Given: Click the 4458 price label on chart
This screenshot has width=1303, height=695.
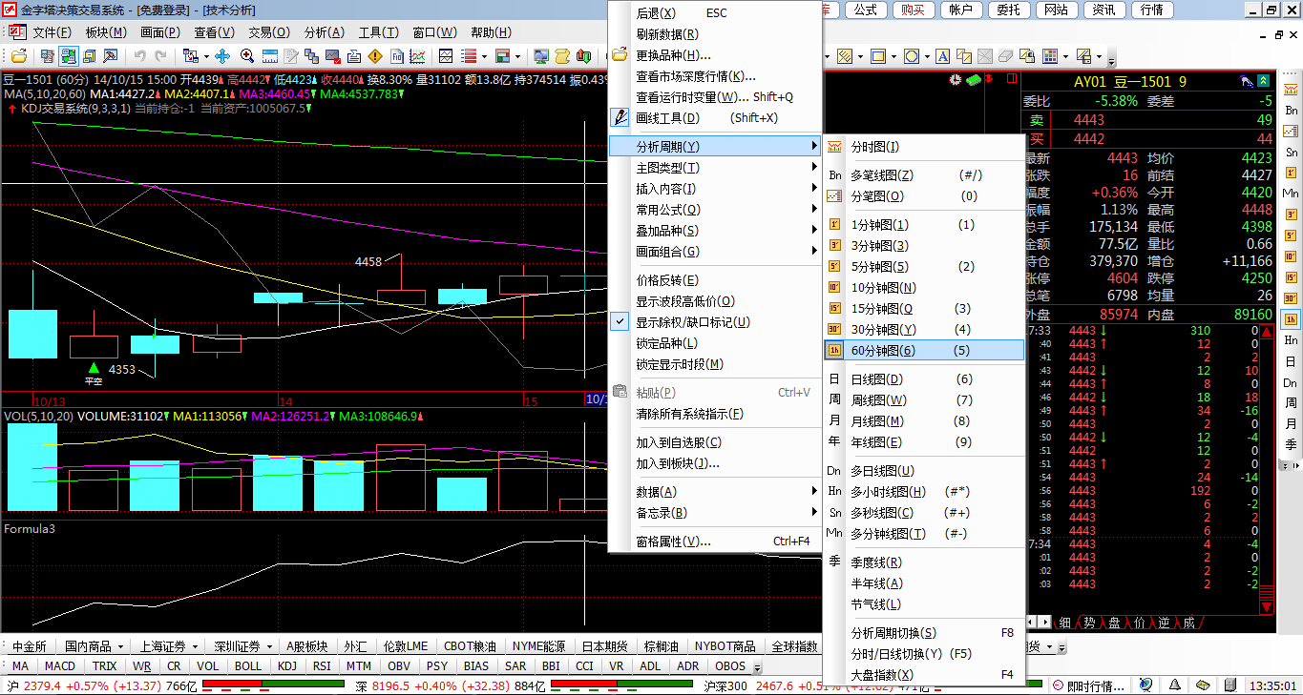Looking at the screenshot, I should (x=368, y=261).
